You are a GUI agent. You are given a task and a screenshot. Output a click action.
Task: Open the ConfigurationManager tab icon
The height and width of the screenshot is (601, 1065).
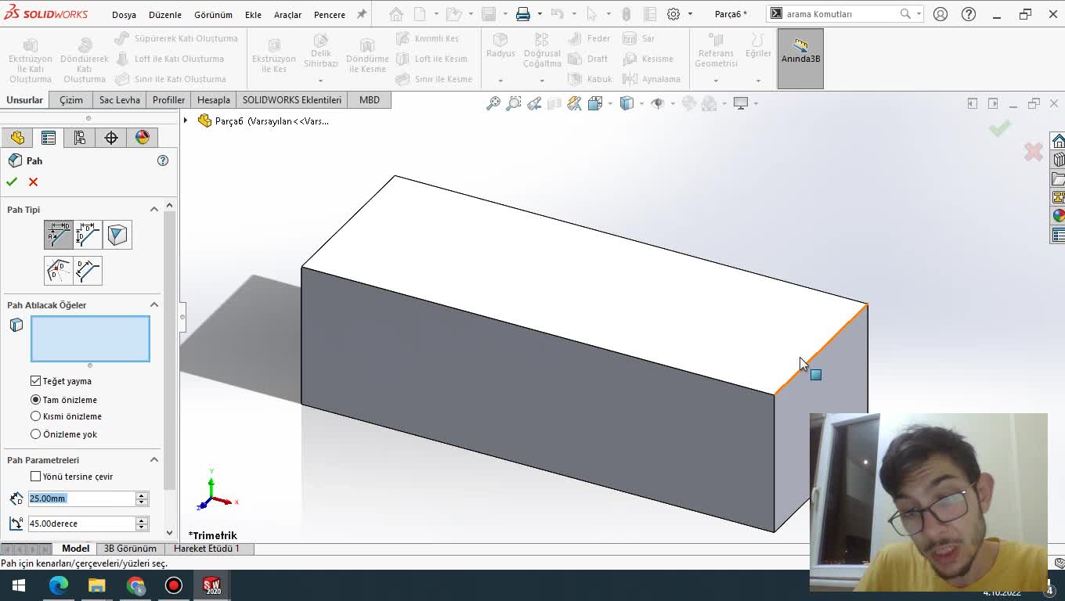[80, 138]
